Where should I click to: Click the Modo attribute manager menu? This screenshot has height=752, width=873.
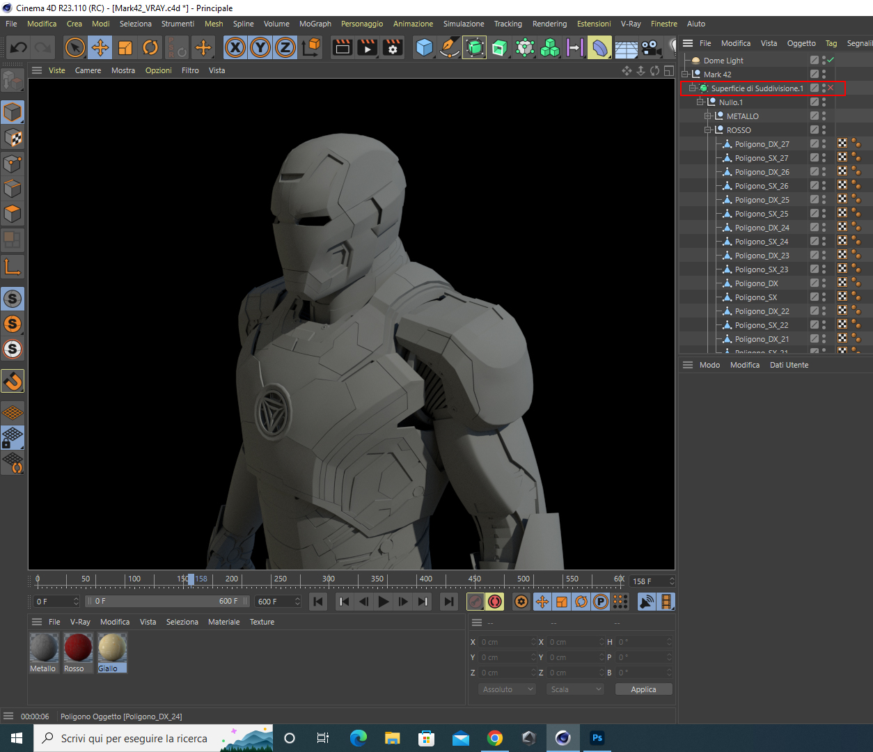coord(709,365)
